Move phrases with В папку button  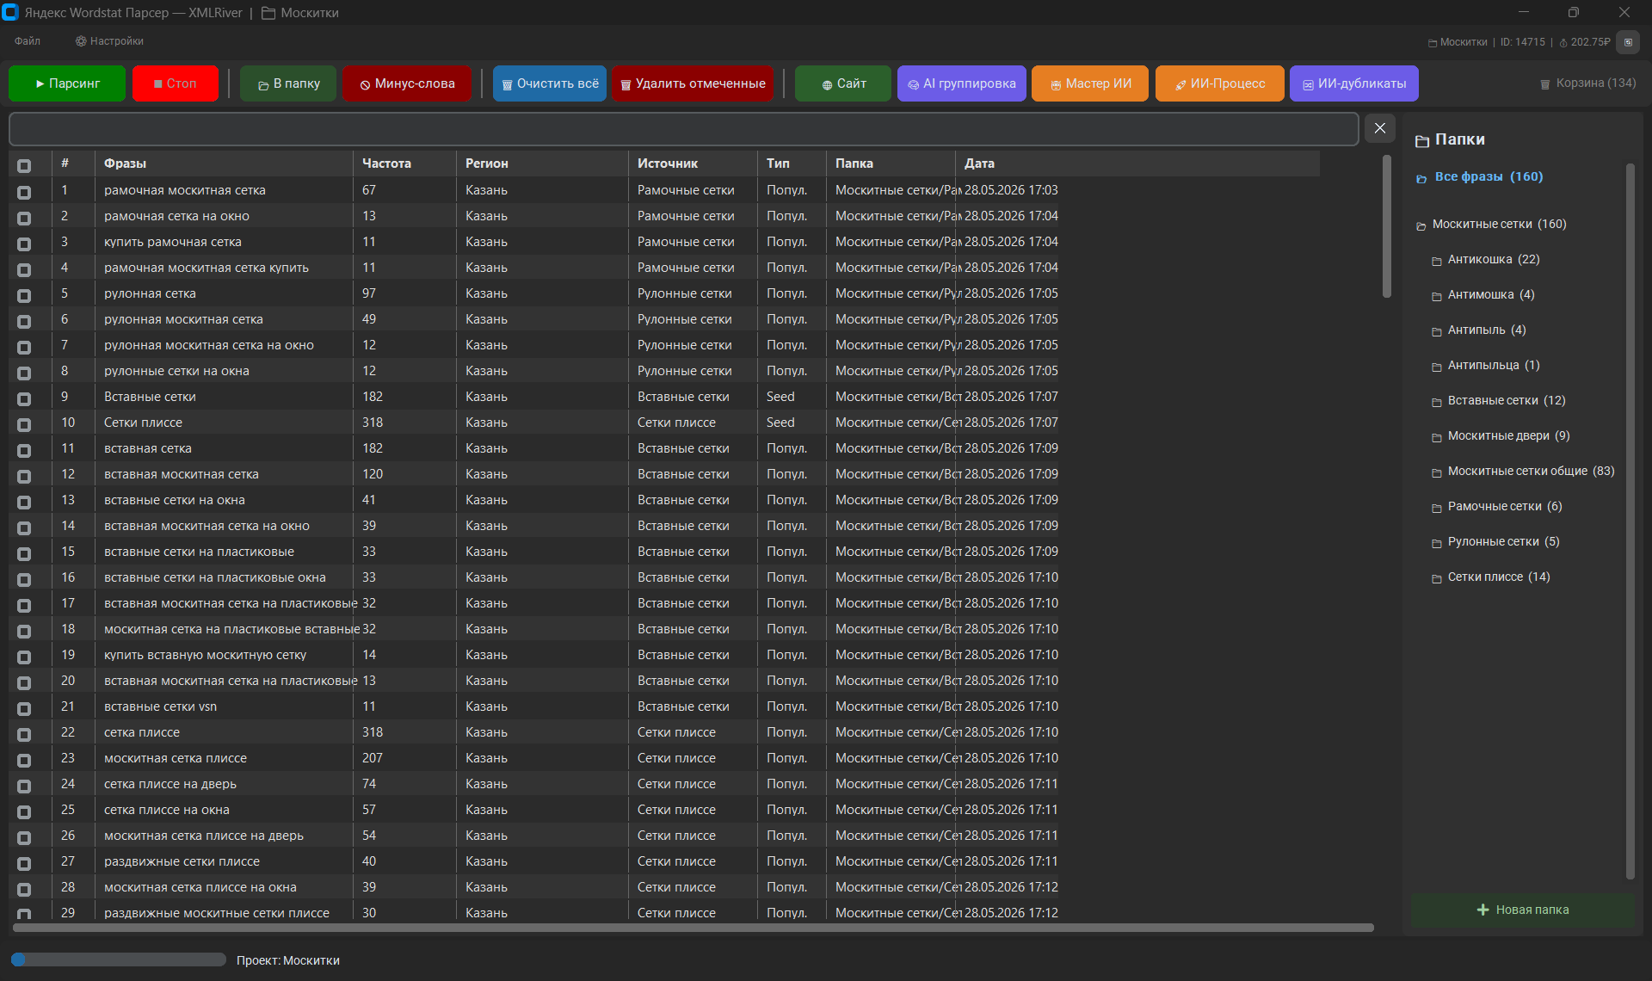pyautogui.click(x=288, y=83)
